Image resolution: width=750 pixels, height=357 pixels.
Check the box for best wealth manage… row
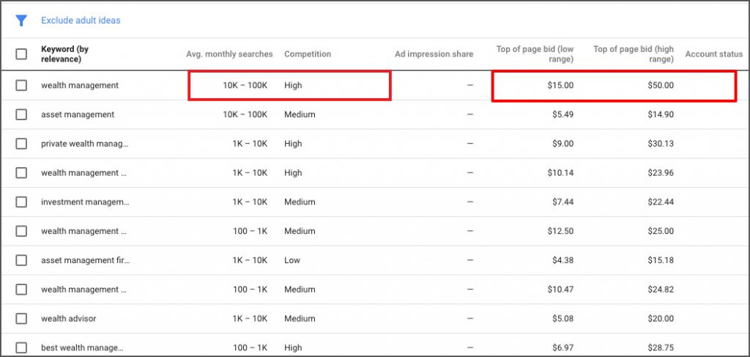(x=21, y=347)
